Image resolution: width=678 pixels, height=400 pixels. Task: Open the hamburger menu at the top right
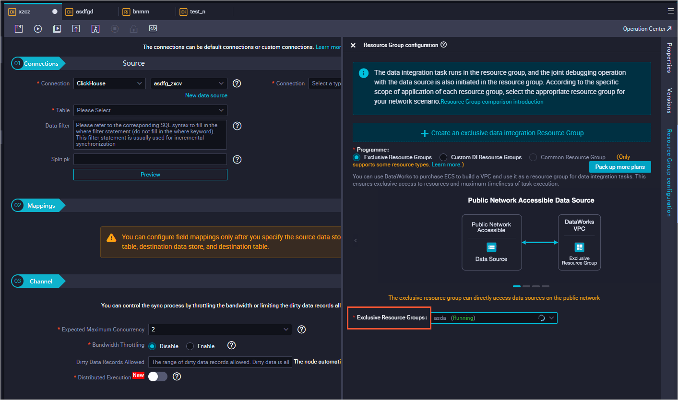pyautogui.click(x=670, y=11)
